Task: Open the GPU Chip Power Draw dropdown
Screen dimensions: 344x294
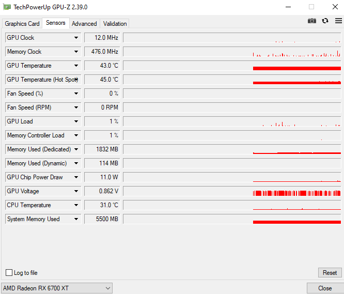Action: pos(43,177)
